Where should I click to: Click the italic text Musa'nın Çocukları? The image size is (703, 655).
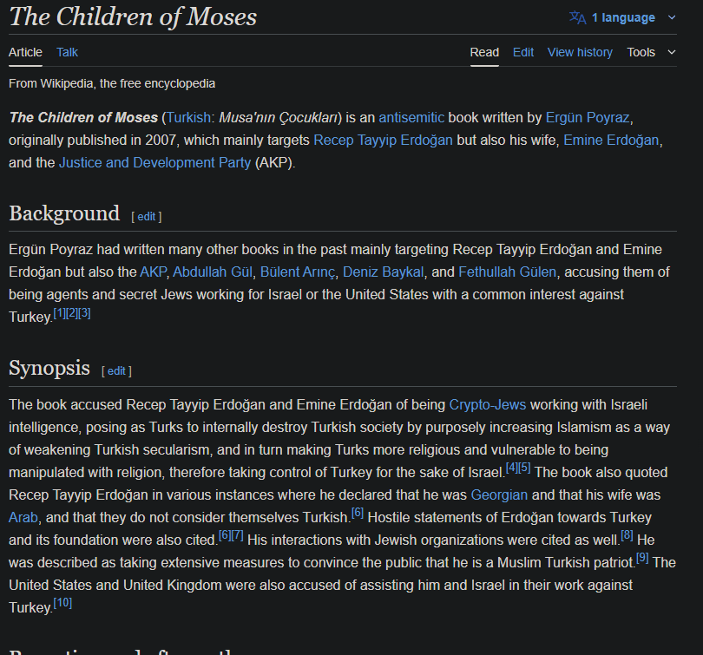click(x=278, y=117)
